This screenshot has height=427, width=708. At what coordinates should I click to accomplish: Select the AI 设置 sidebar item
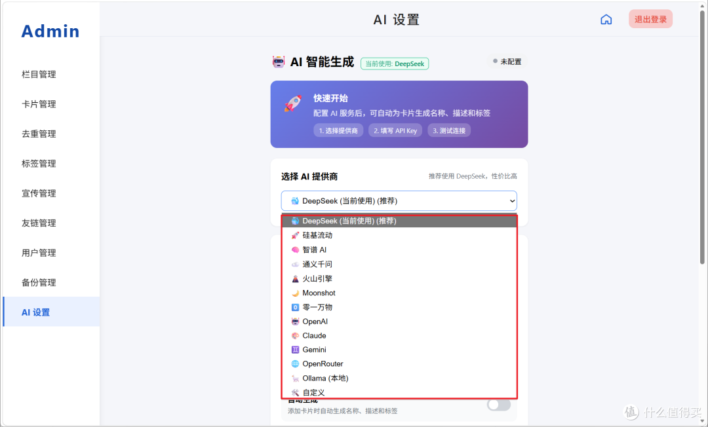(51, 312)
